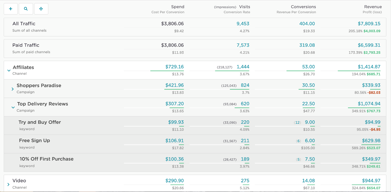
Task: Collapse the Affiliates channel
Action: tap(9, 71)
